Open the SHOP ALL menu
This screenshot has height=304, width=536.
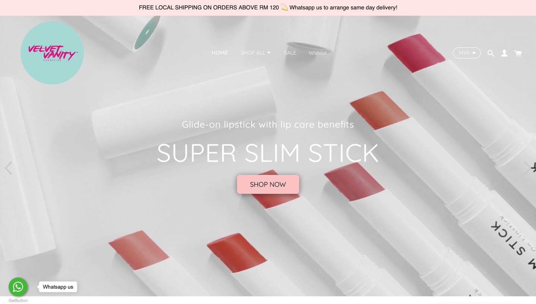[256, 53]
